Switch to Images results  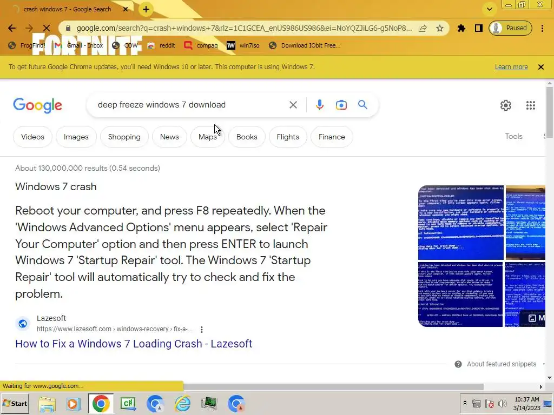coord(76,137)
